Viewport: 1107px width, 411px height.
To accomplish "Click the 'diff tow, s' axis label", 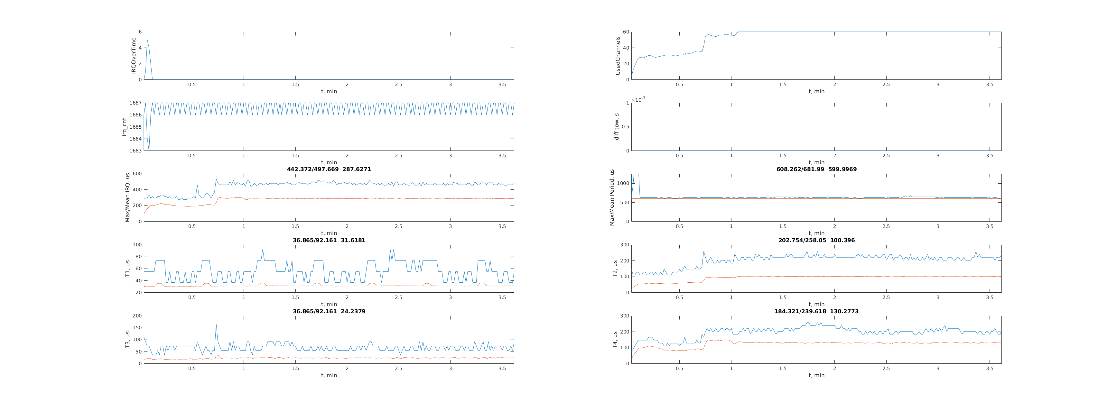I will [617, 127].
